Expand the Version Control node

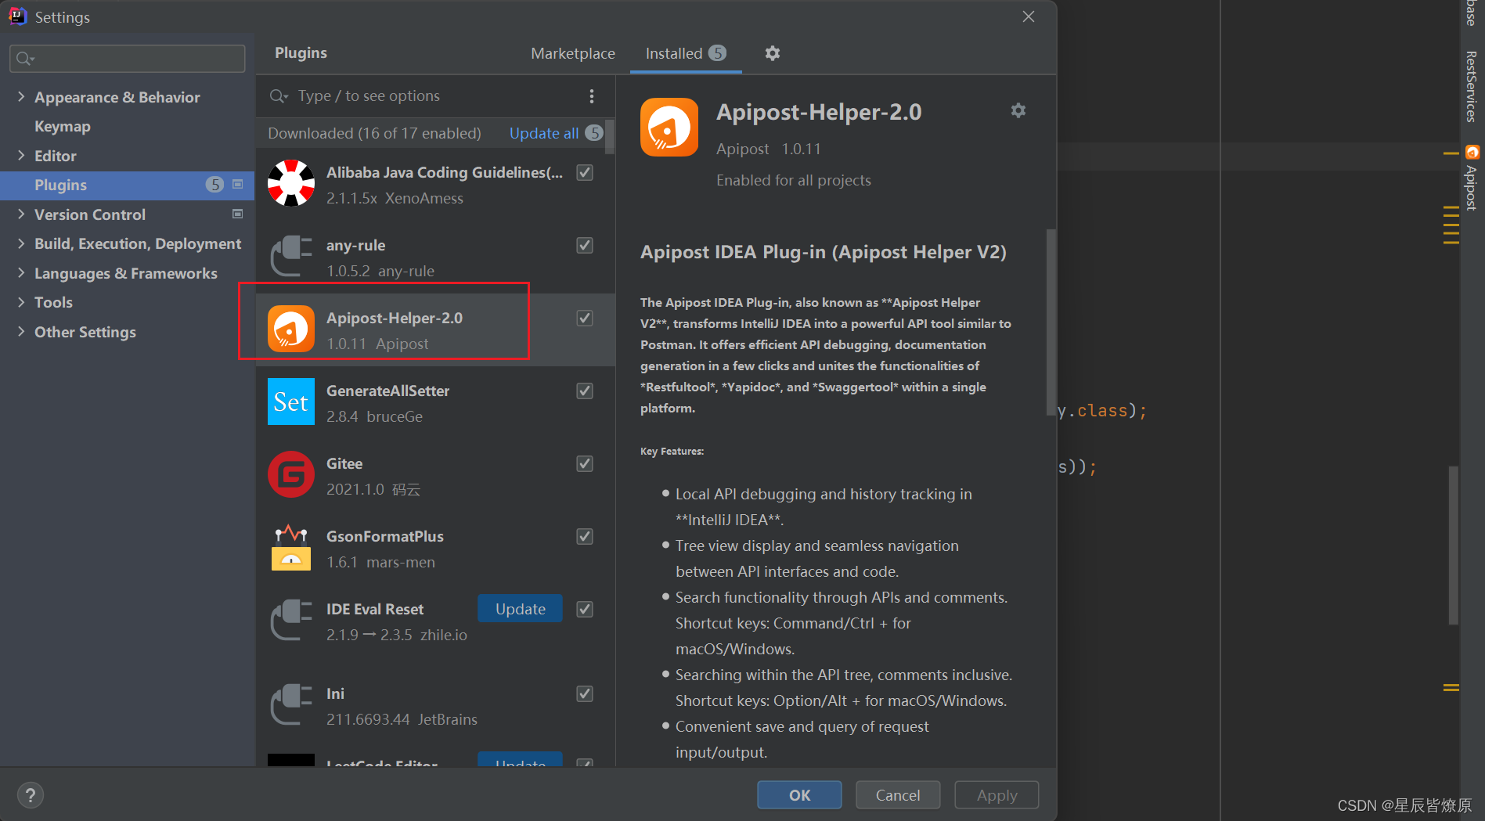click(21, 214)
